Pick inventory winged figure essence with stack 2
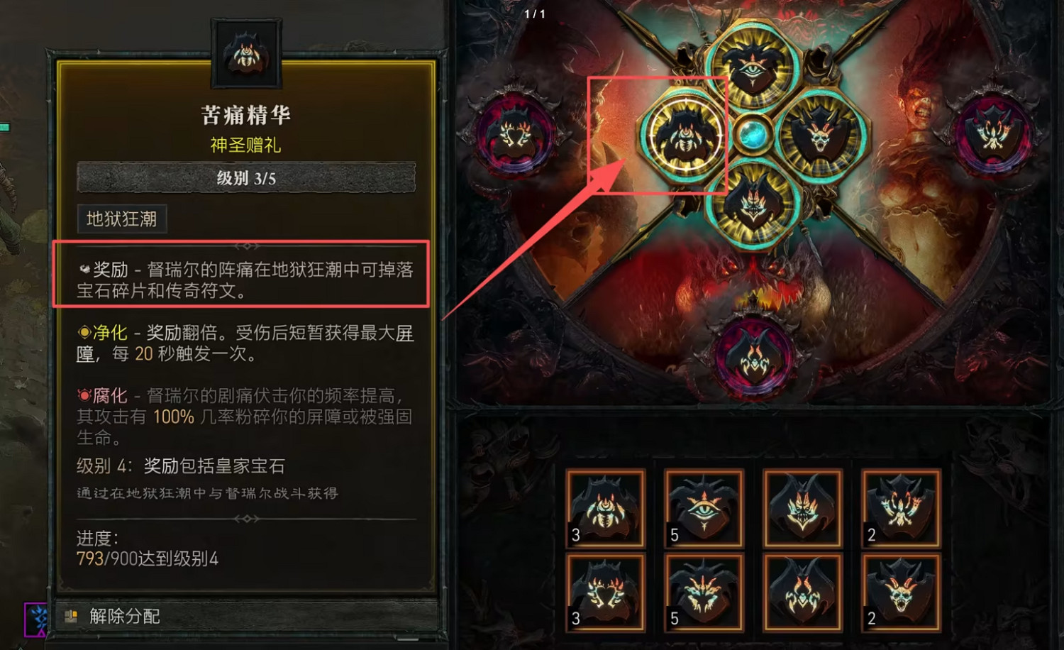This screenshot has width=1064, height=650. (x=901, y=508)
